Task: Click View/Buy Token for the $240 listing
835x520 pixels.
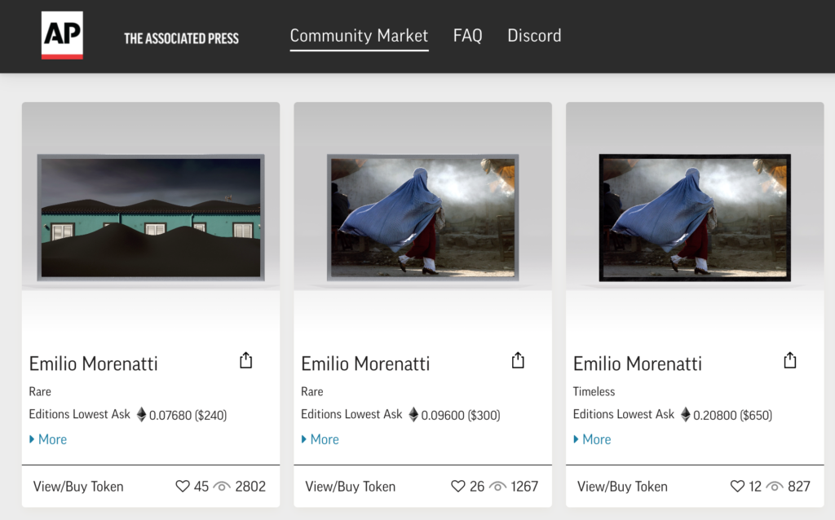Action: 78,487
